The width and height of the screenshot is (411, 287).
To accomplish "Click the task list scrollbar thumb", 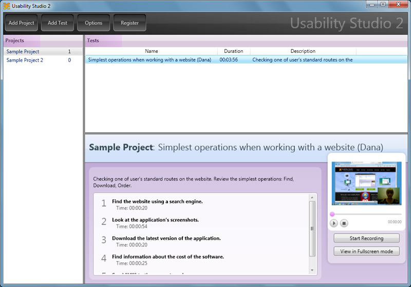I will [312, 229].
